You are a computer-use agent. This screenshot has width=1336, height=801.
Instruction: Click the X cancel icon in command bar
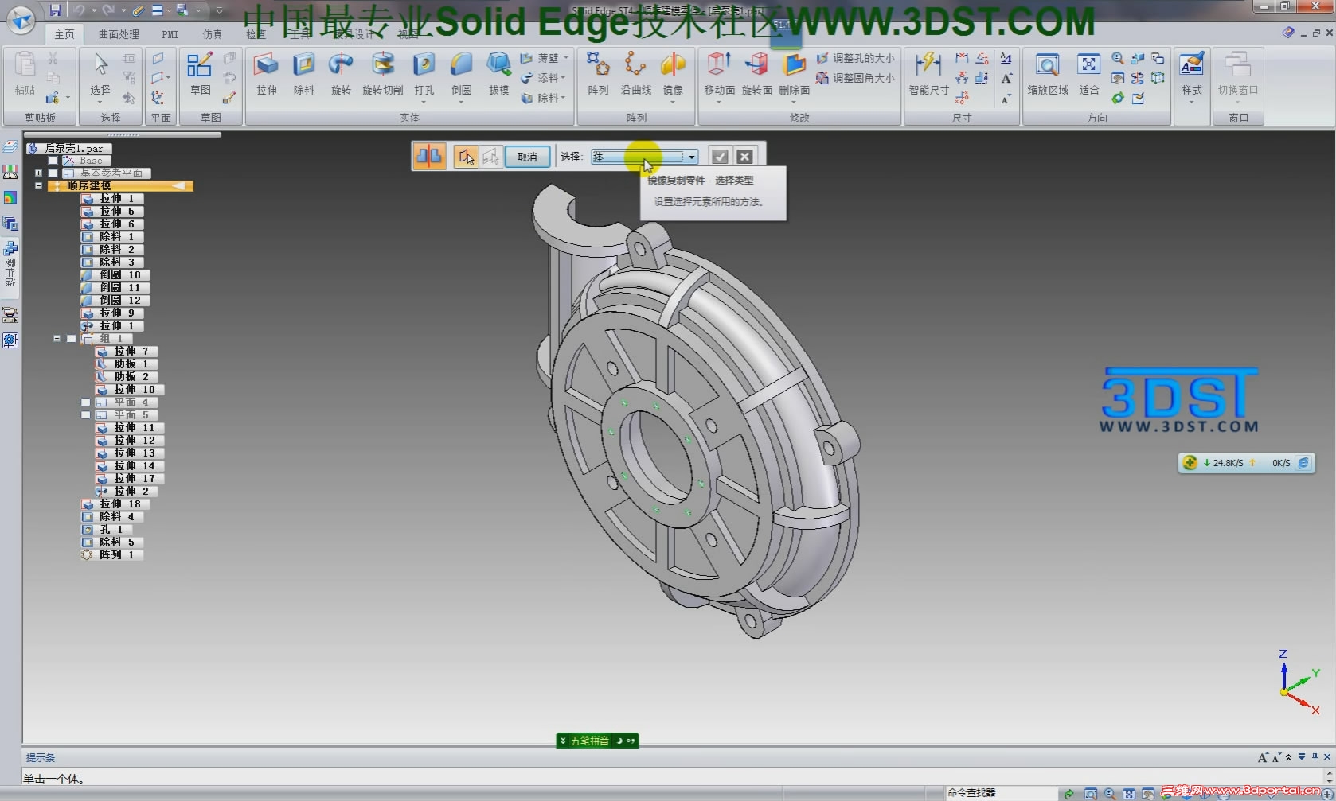point(744,157)
